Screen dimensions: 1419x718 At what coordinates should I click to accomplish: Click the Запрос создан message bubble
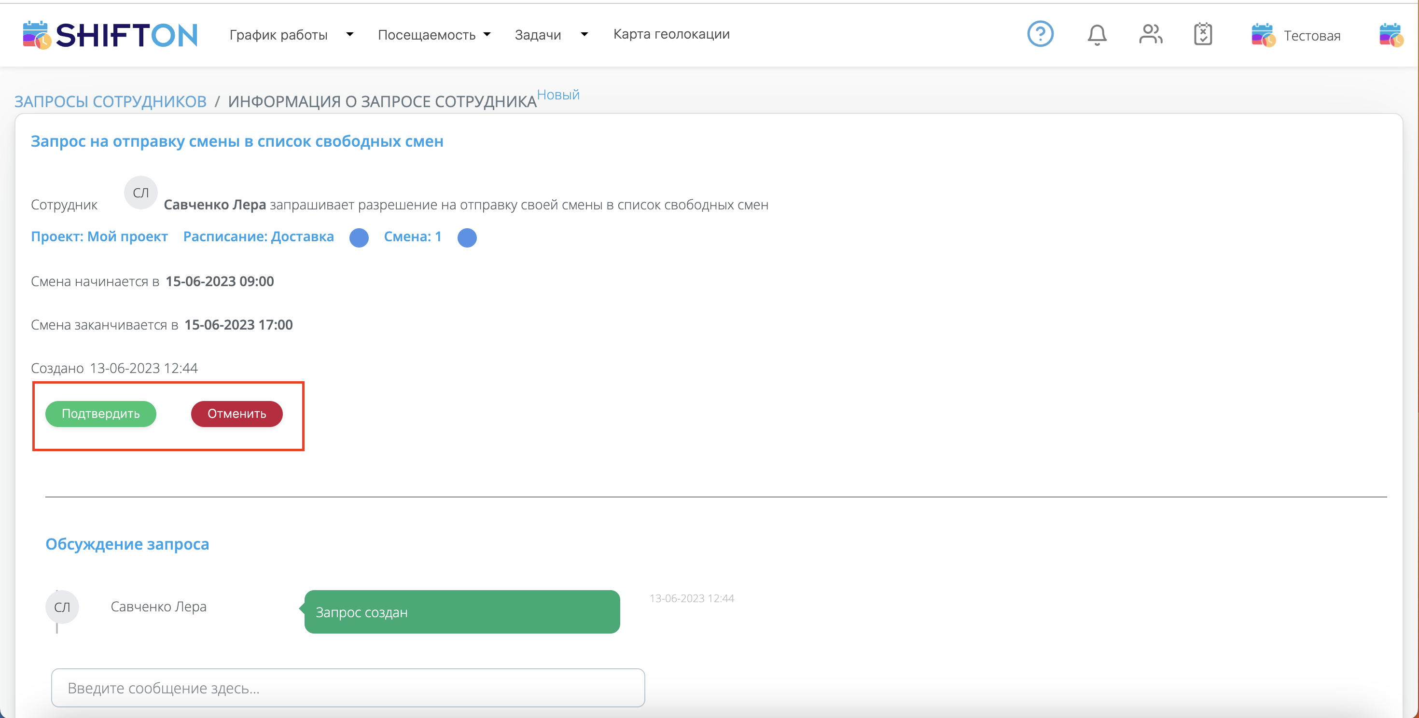462,612
